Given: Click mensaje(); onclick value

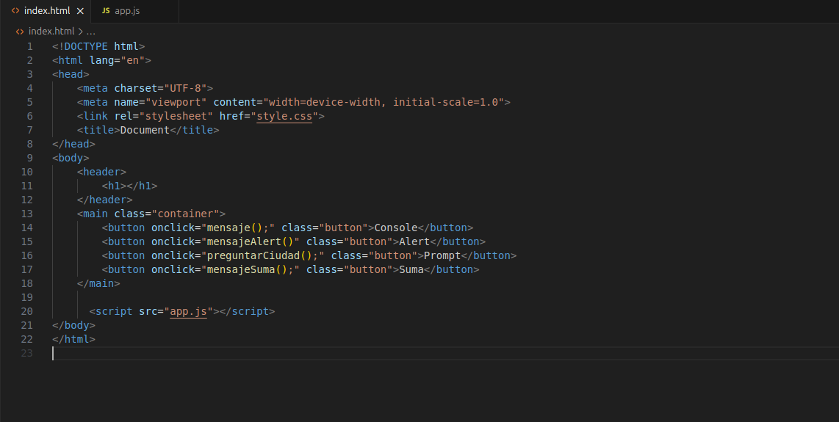Looking at the screenshot, I should tap(237, 228).
